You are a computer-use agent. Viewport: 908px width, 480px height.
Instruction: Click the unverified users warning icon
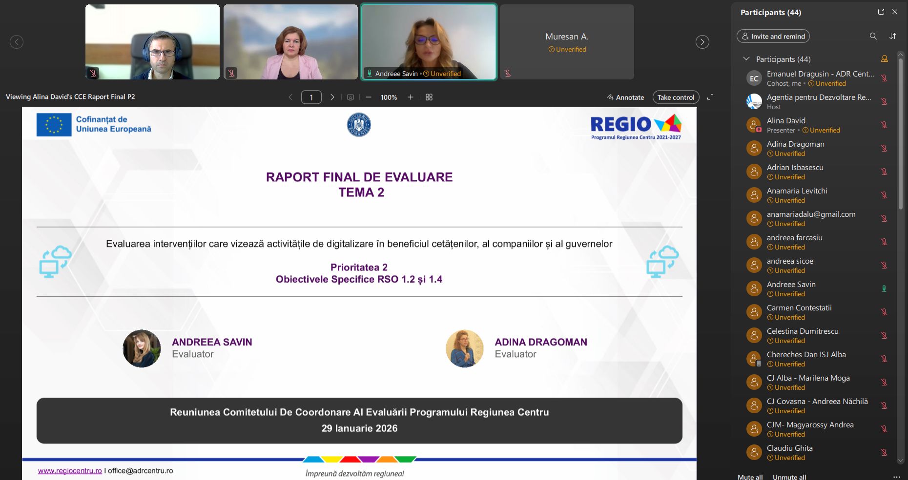[884, 59]
